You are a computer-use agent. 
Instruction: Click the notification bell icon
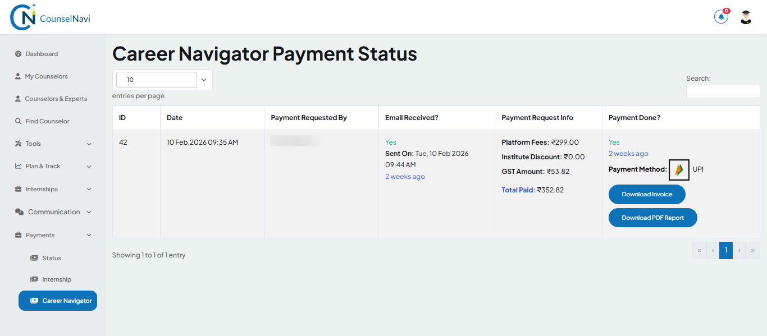(x=721, y=16)
